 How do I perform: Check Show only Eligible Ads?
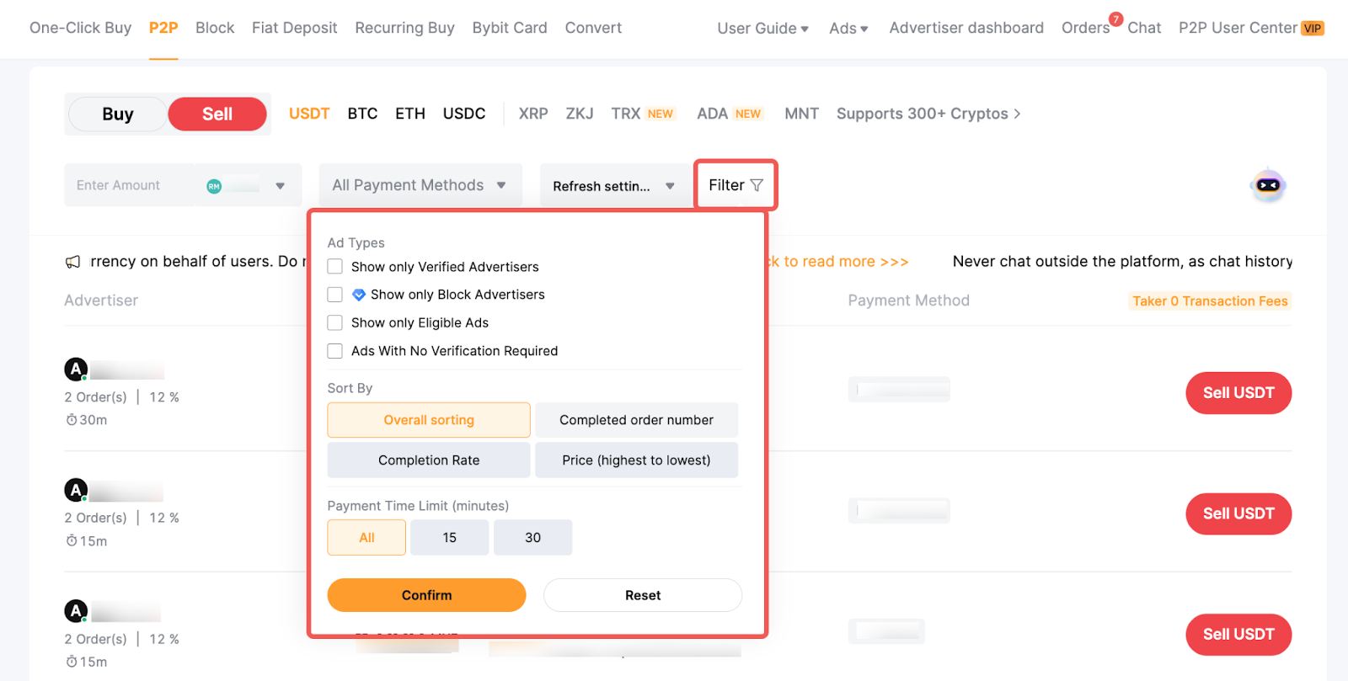(335, 322)
